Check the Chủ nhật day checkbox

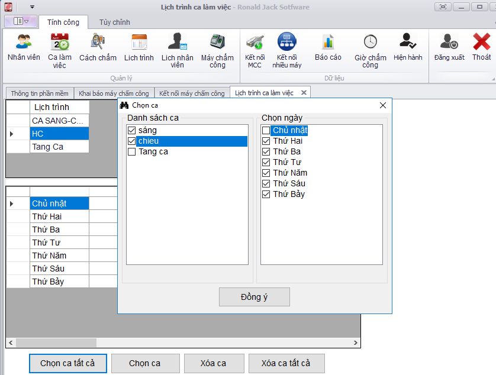pos(266,130)
